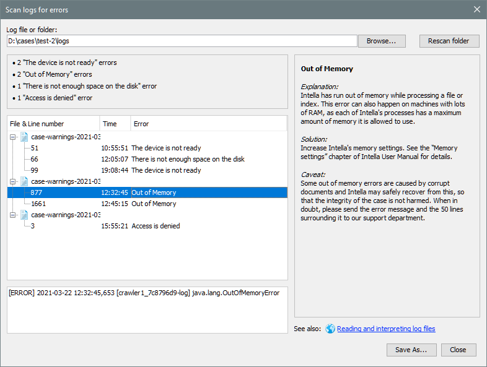Sort the list by Time column
487x367 pixels.
click(x=115, y=124)
